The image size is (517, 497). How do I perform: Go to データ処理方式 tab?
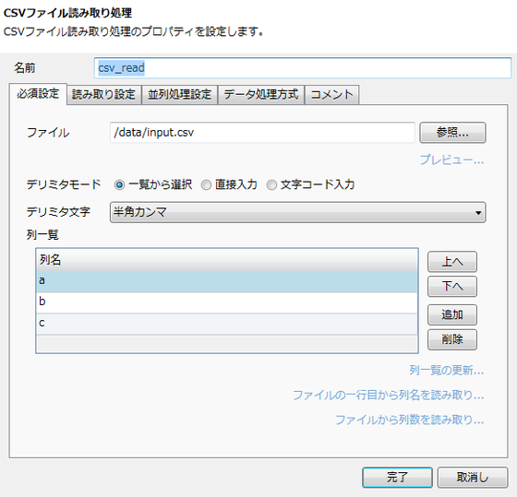pyautogui.click(x=260, y=95)
